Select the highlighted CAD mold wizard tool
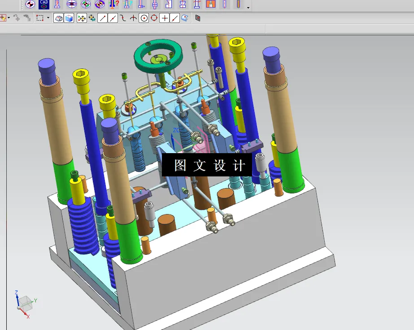Image resolution: width=414 pixels, height=330 pixels. click(44, 4)
